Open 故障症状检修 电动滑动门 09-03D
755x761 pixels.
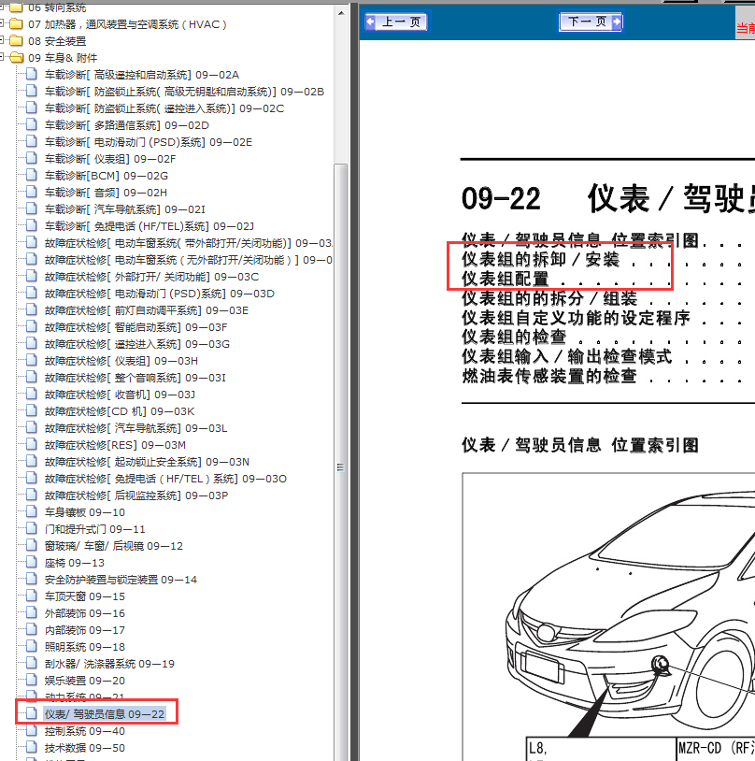pos(160,294)
